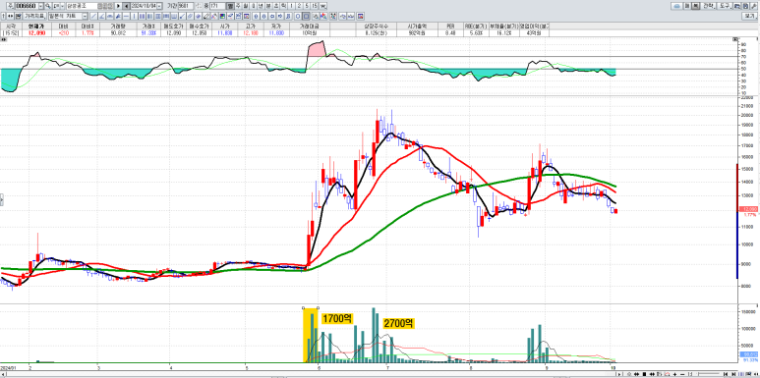Viewport: 760px width, 378px height.
Task: Click the zoom in plus icon below chart
Action: 675,374
